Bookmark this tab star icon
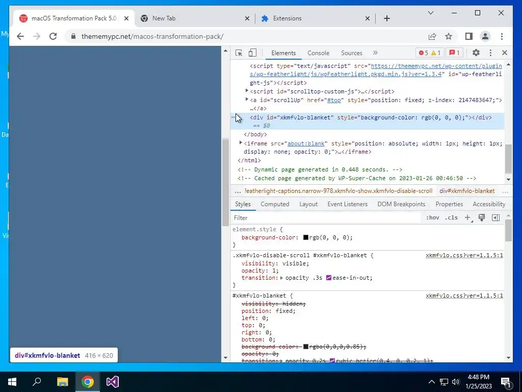Image resolution: width=522 pixels, height=392 pixels. coord(449,36)
